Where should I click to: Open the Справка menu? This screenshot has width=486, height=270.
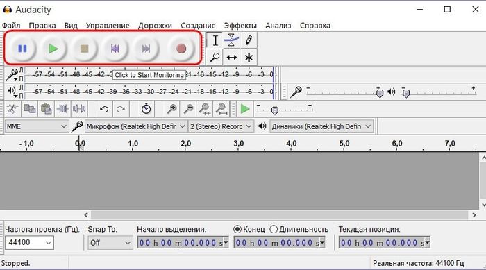click(x=315, y=26)
